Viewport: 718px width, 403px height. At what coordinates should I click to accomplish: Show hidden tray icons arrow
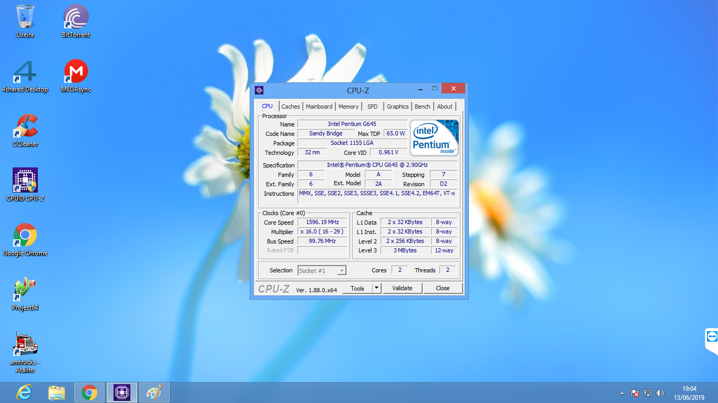point(622,393)
